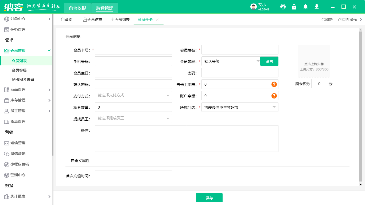The width and height of the screenshot is (365, 205).
Task: Expand the 会员等级 dropdown
Action: point(258,61)
